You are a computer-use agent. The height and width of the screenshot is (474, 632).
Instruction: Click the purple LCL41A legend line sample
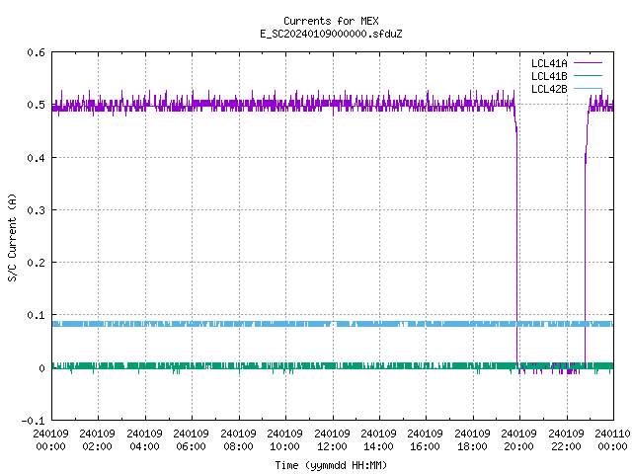pos(588,63)
